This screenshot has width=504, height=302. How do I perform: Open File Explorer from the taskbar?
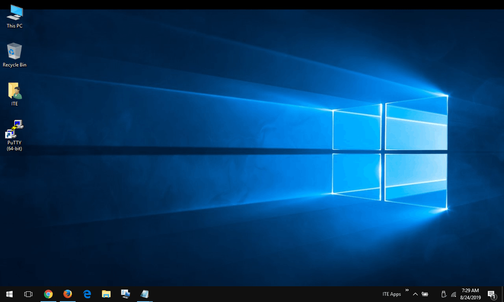[106, 294]
